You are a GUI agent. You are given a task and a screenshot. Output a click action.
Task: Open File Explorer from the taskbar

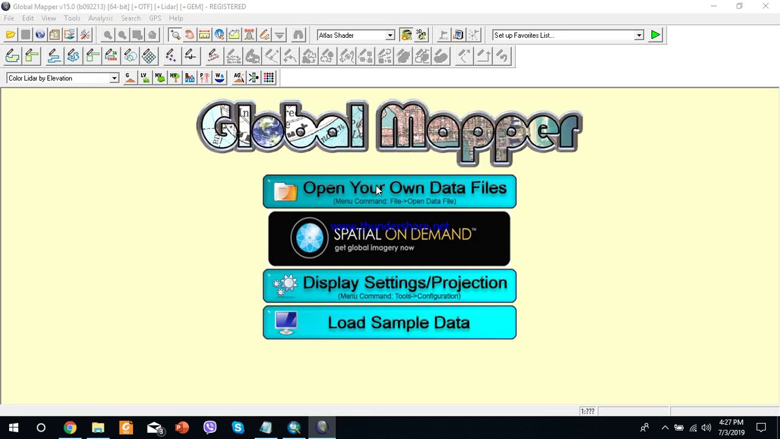(x=98, y=427)
